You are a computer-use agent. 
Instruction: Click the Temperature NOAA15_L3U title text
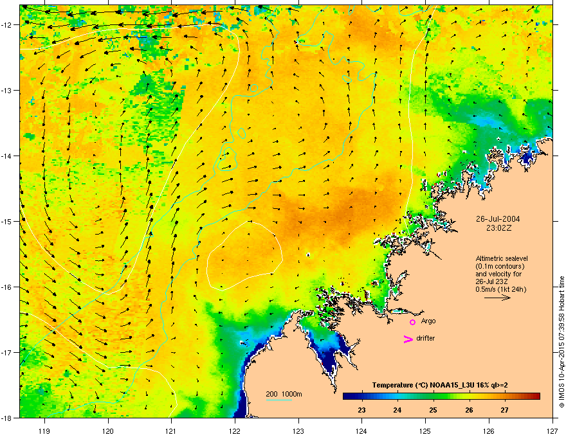[440, 385]
